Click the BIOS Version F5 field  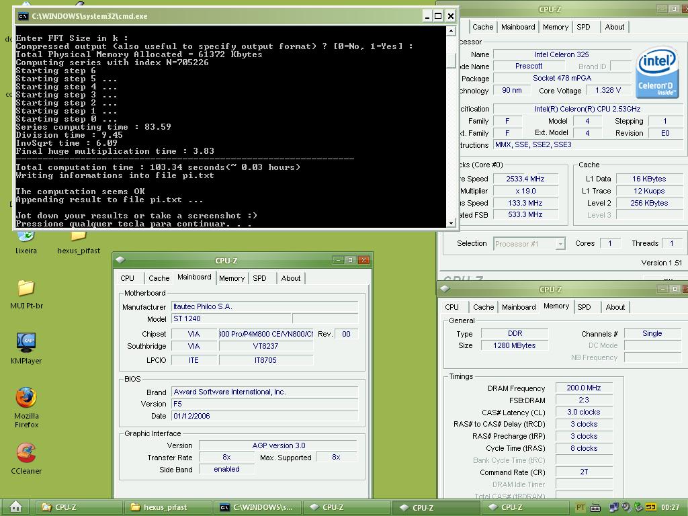265,404
